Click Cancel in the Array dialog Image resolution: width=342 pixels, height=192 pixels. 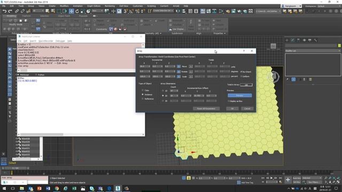pos(247,108)
